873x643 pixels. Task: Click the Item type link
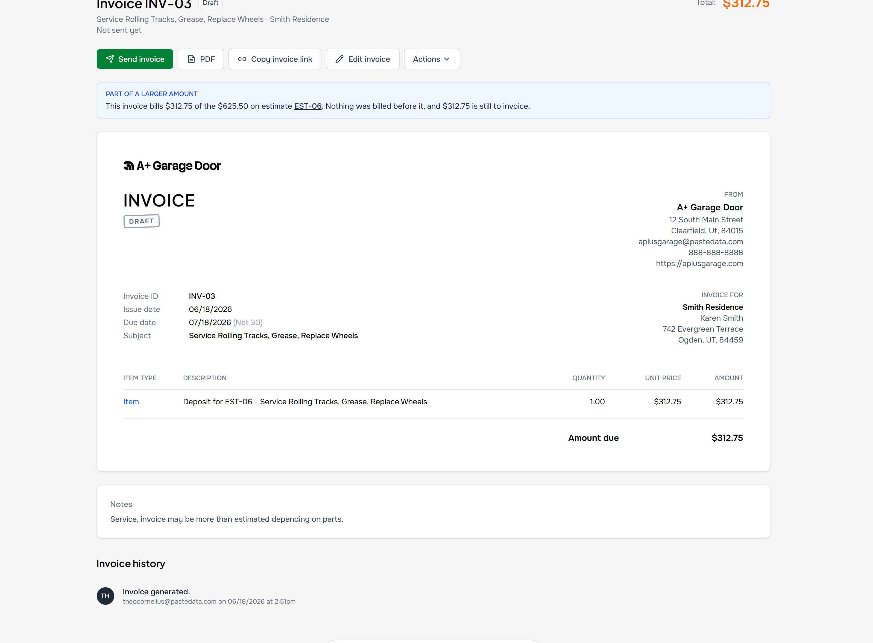point(131,402)
